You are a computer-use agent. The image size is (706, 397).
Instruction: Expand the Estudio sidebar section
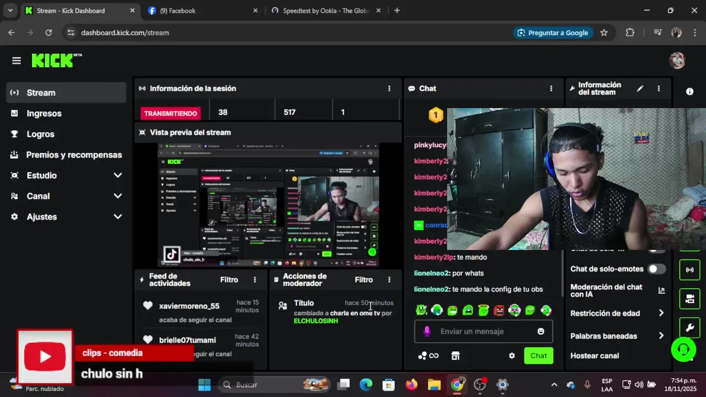click(x=117, y=175)
